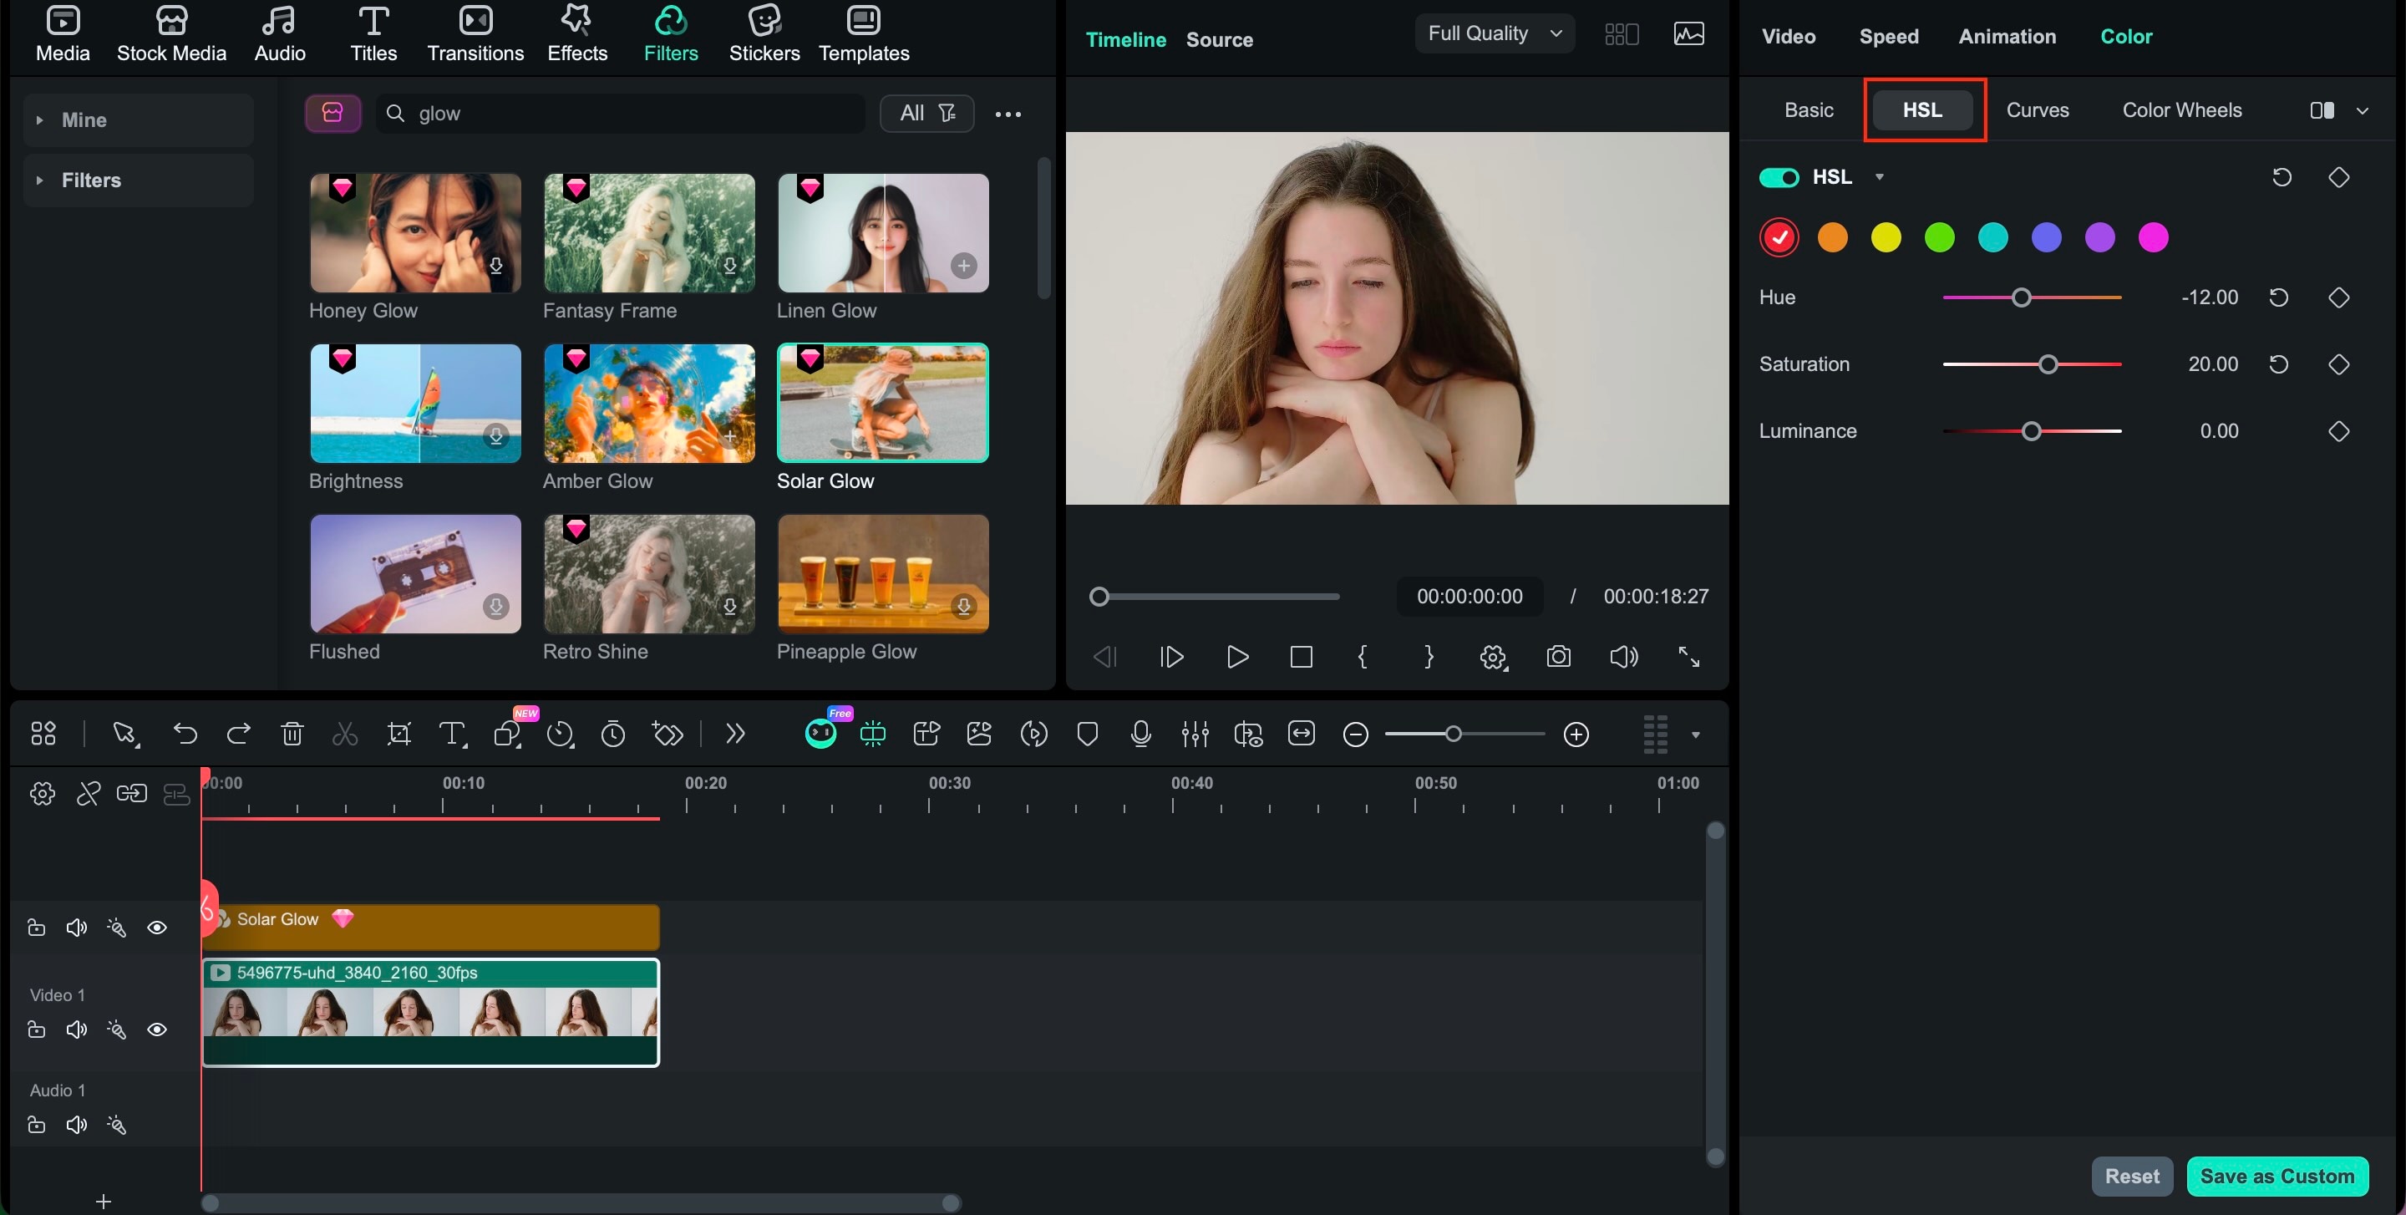
Task: Click the Voiceover microphone icon
Action: pyautogui.click(x=1140, y=734)
